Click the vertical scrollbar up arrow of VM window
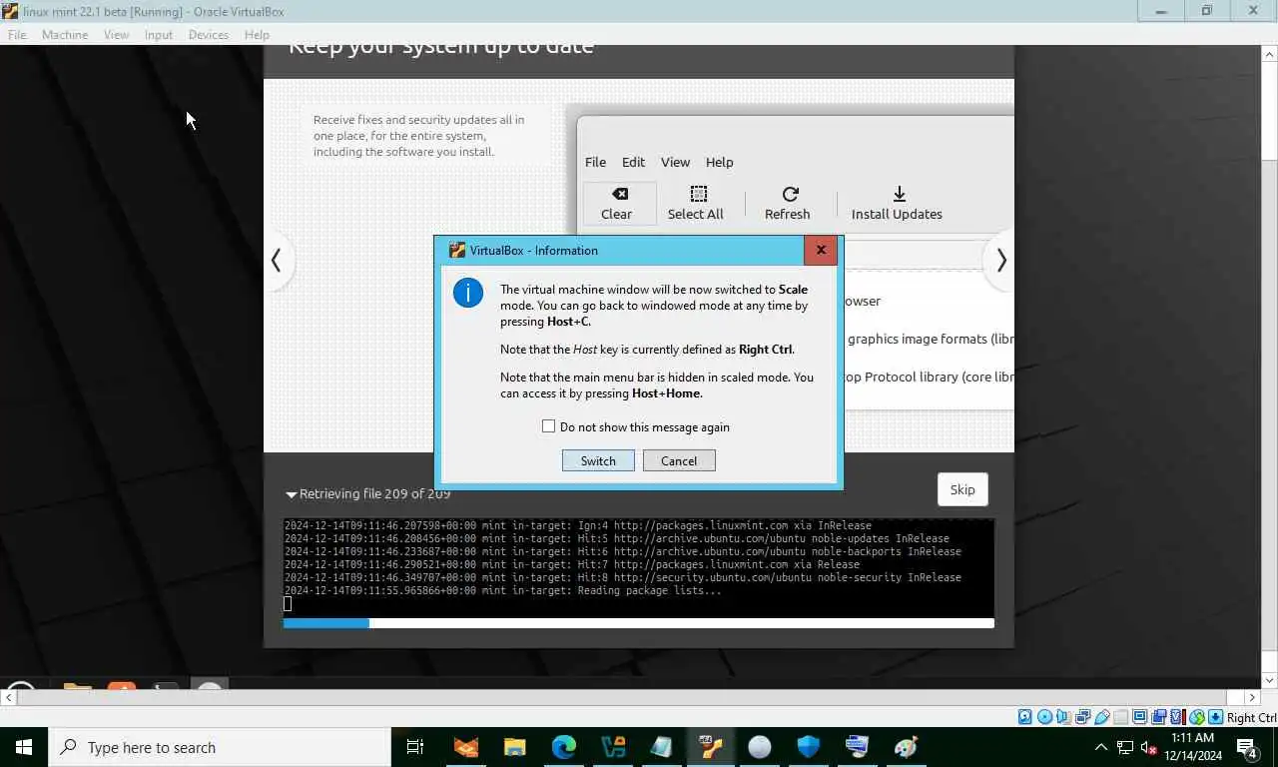This screenshot has width=1278, height=767. click(1269, 53)
